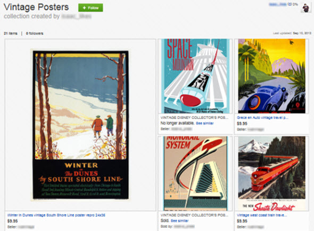Image resolution: width=314 pixels, height=231 pixels.
Task: Open the user avatar in top corner
Action: click(x=305, y=8)
